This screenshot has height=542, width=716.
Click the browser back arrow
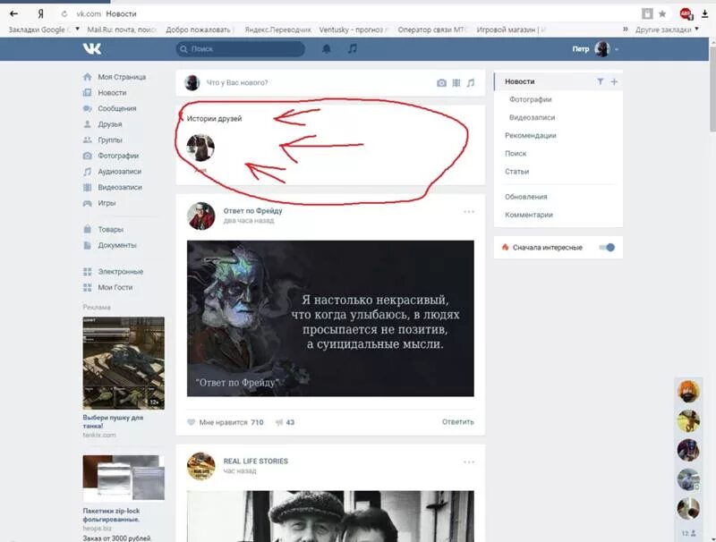(13, 13)
